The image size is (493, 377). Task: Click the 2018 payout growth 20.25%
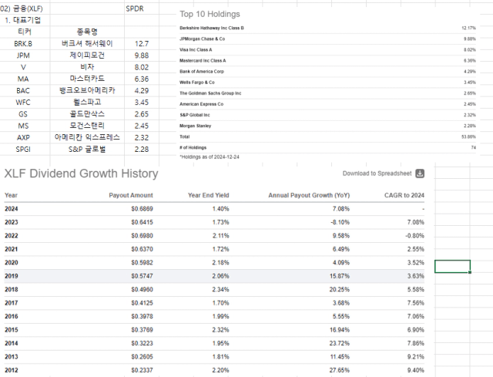click(340, 290)
